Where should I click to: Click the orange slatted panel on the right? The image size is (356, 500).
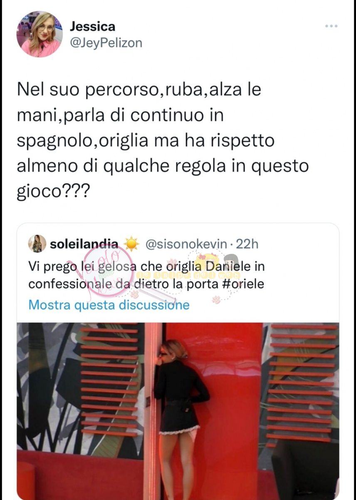pos(303,382)
